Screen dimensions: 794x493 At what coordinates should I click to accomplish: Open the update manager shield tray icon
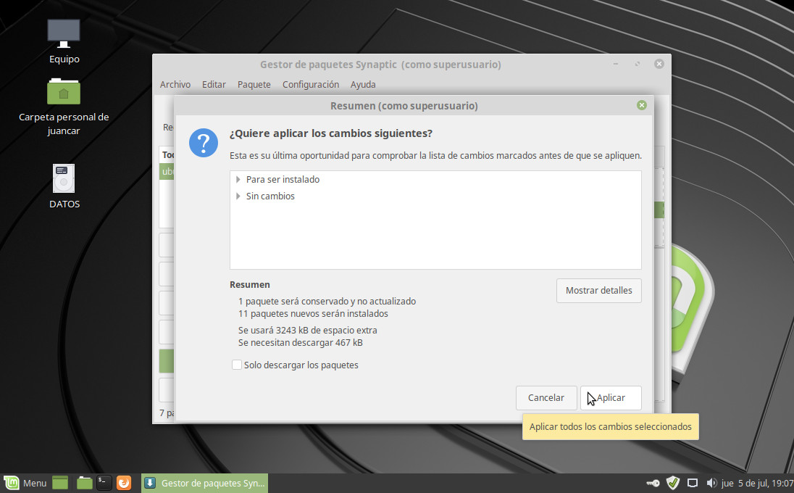tap(672, 483)
